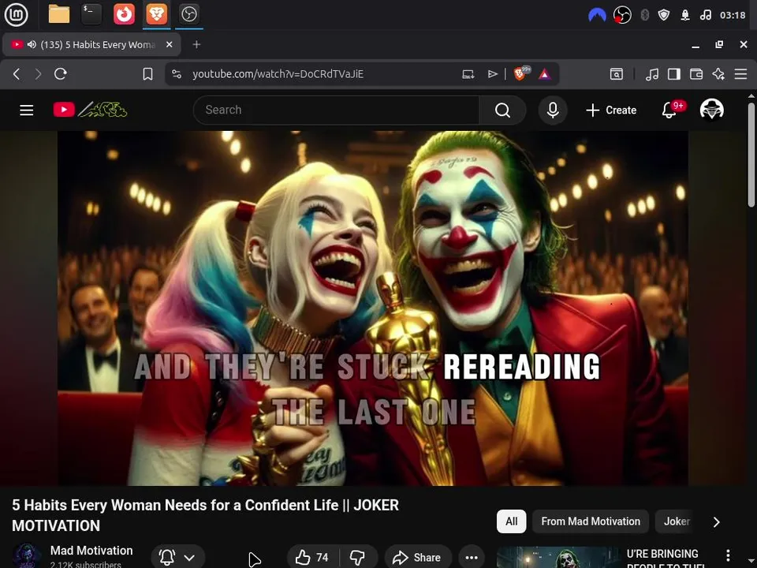Click the YouTube Search field

click(337, 110)
